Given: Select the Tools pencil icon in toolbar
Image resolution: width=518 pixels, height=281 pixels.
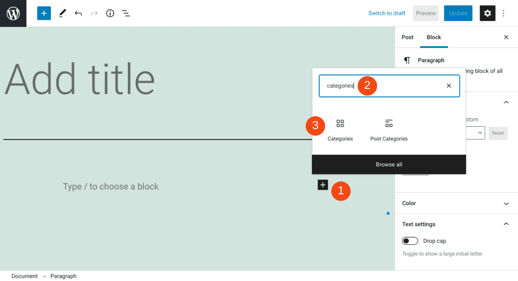Looking at the screenshot, I should (x=62, y=13).
